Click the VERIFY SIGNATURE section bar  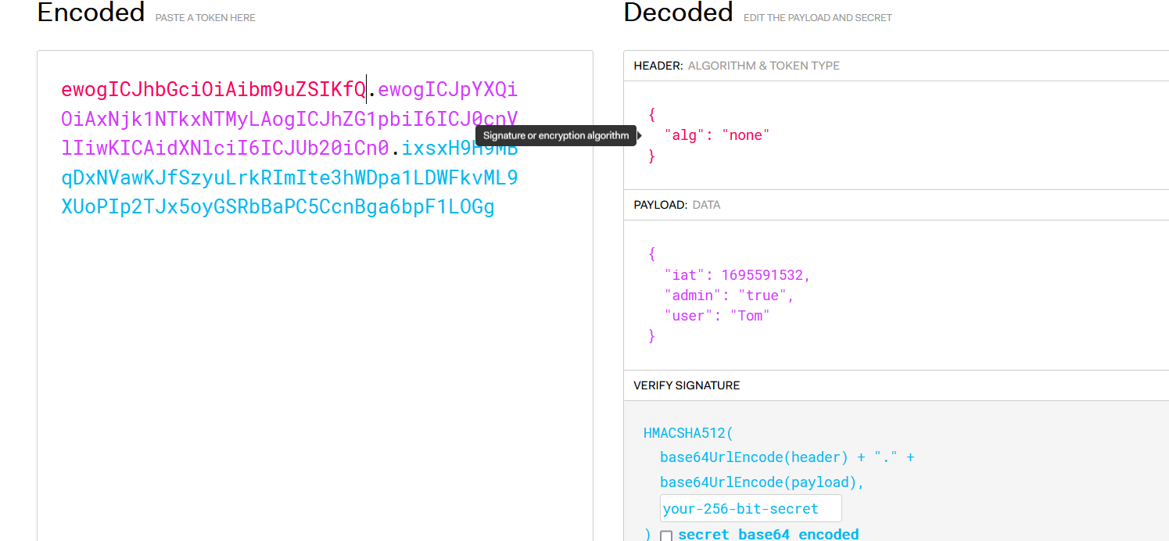[896, 385]
